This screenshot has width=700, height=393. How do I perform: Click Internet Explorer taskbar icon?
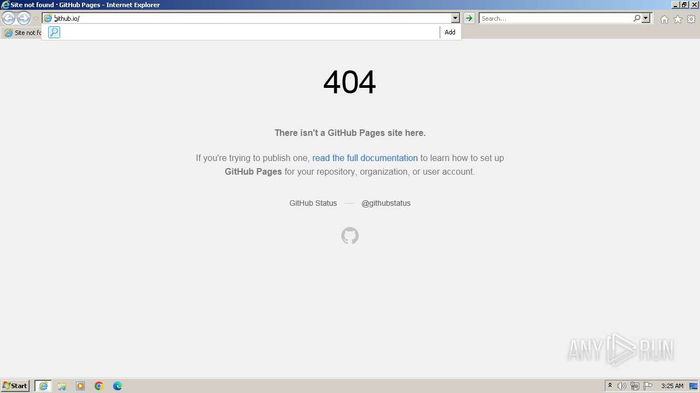click(x=43, y=386)
